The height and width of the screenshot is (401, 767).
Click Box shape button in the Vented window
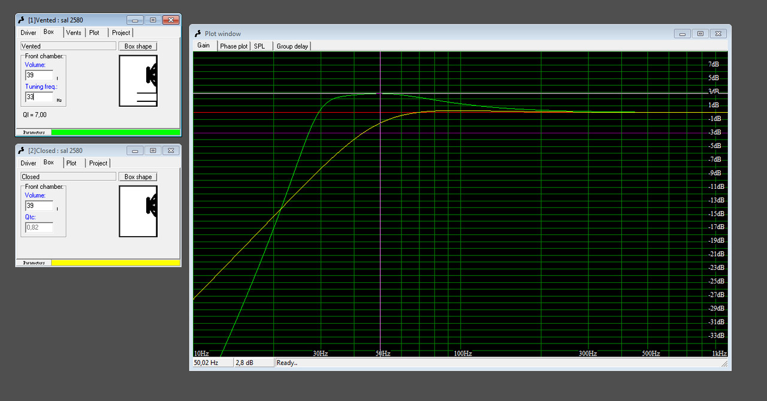pyautogui.click(x=138, y=46)
